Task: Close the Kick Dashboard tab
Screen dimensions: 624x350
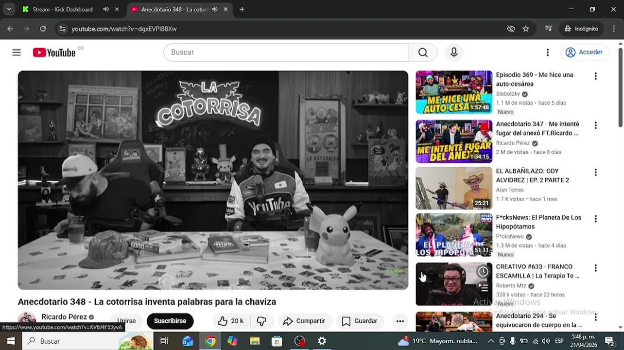Action: click(x=117, y=9)
